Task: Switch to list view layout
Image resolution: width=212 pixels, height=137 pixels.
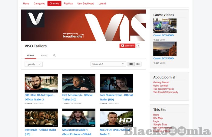Action: (138, 64)
